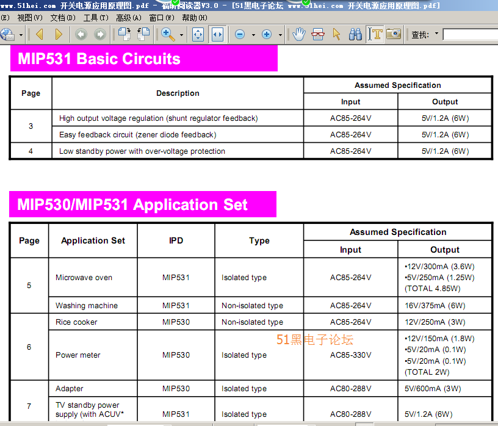The width and height of the screenshot is (498, 426).
Task: Select the snapshot camera tool
Action: click(394, 34)
